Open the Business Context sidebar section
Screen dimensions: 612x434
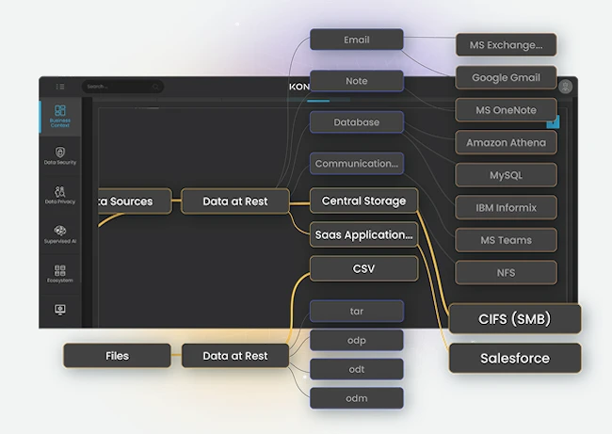pos(59,116)
